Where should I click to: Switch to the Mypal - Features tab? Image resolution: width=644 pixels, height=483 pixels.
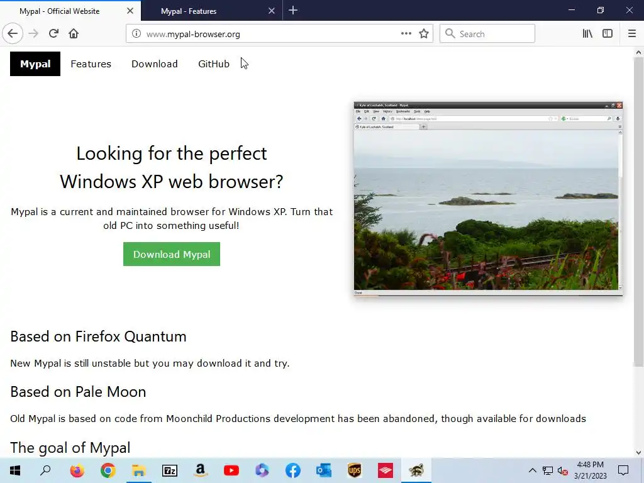coord(212,11)
